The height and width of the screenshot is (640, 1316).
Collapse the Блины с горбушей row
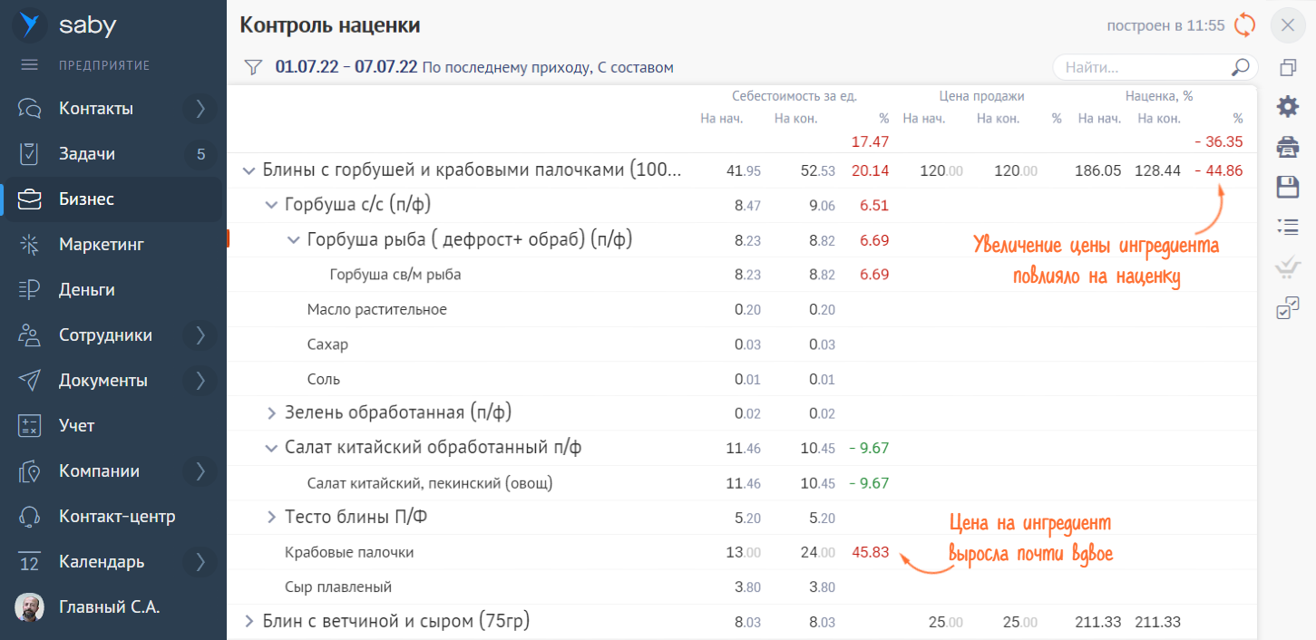pyautogui.click(x=249, y=170)
